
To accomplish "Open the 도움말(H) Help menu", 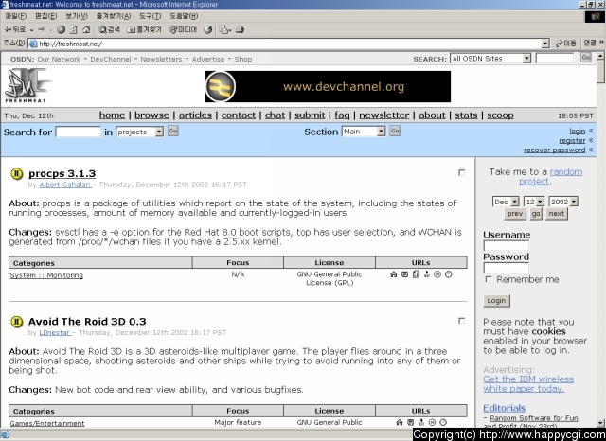I will point(184,16).
